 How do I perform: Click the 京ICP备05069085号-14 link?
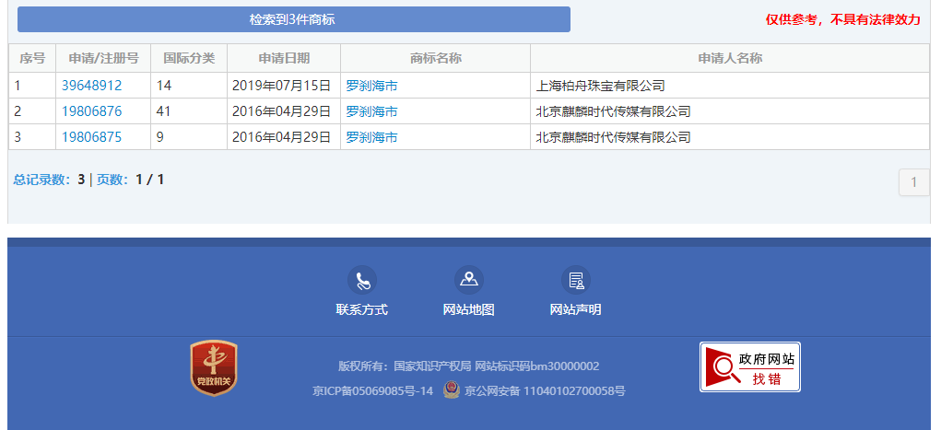click(x=372, y=391)
